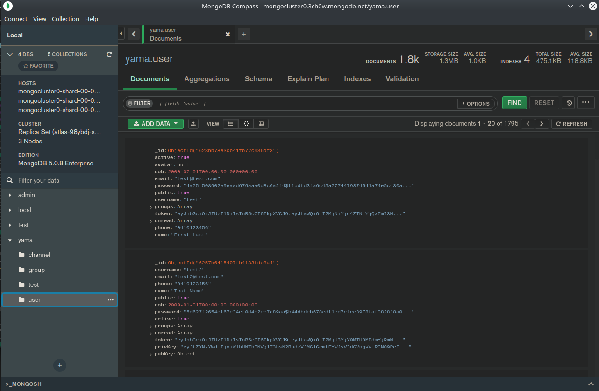599x391 pixels.
Task: Switch to list view
Action: click(230, 124)
